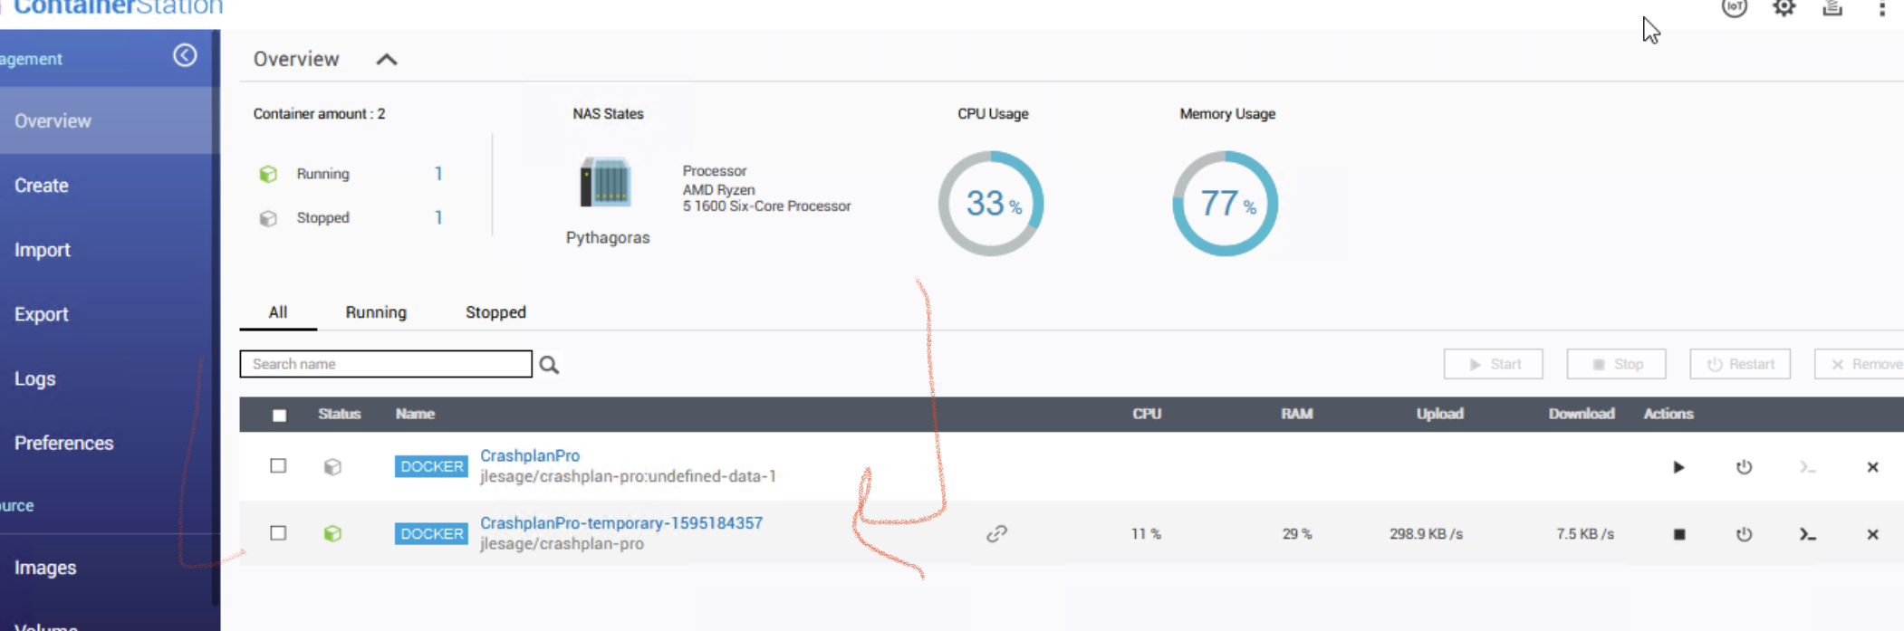1904x631 pixels.
Task: Open terminal icon in CrashplanPro row
Action: pyautogui.click(x=1808, y=467)
